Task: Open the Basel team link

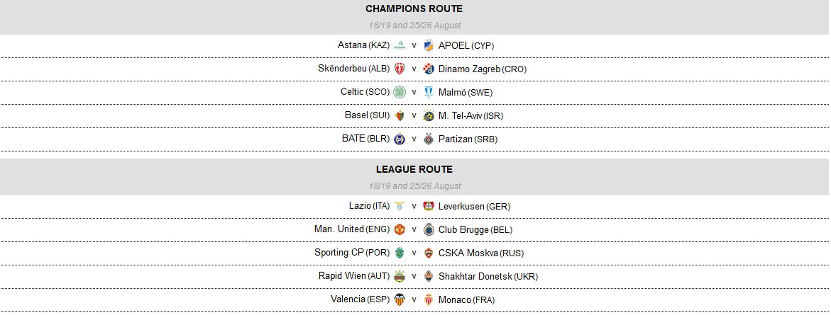Action: (356, 115)
